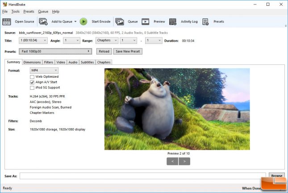Open the File menu
This screenshot has width=288, height=193.
(x=5, y=12)
